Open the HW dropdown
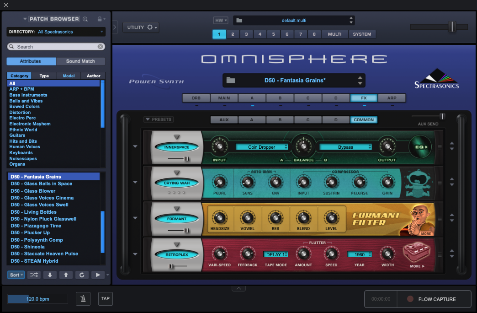 coord(221,21)
